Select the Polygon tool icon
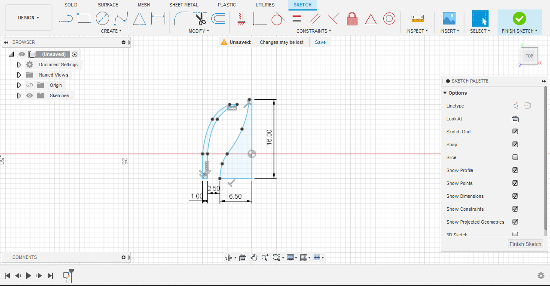The width and height of the screenshot is (550, 286). (139, 18)
